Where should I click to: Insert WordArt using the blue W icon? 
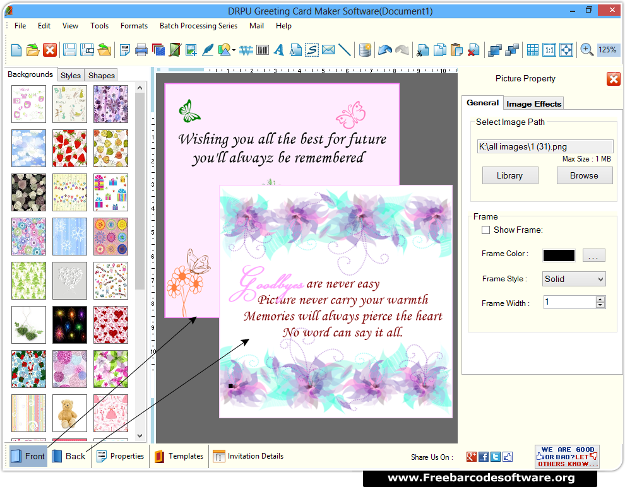click(246, 50)
